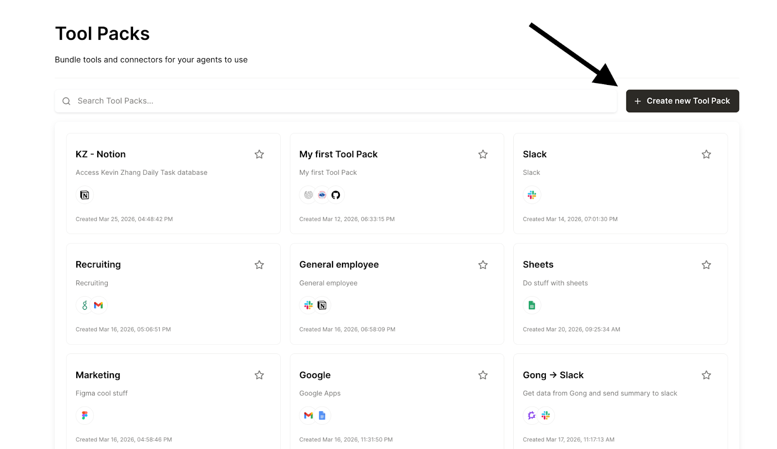777x449 pixels.
Task: Favorite the My first Tool Pack card
Action: (483, 154)
